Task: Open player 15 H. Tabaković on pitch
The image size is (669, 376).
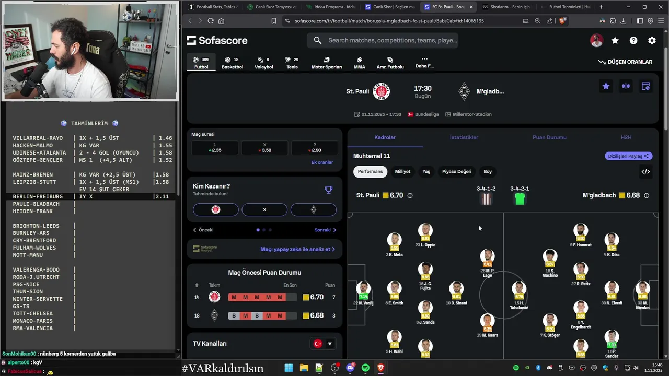Action: [519, 296]
